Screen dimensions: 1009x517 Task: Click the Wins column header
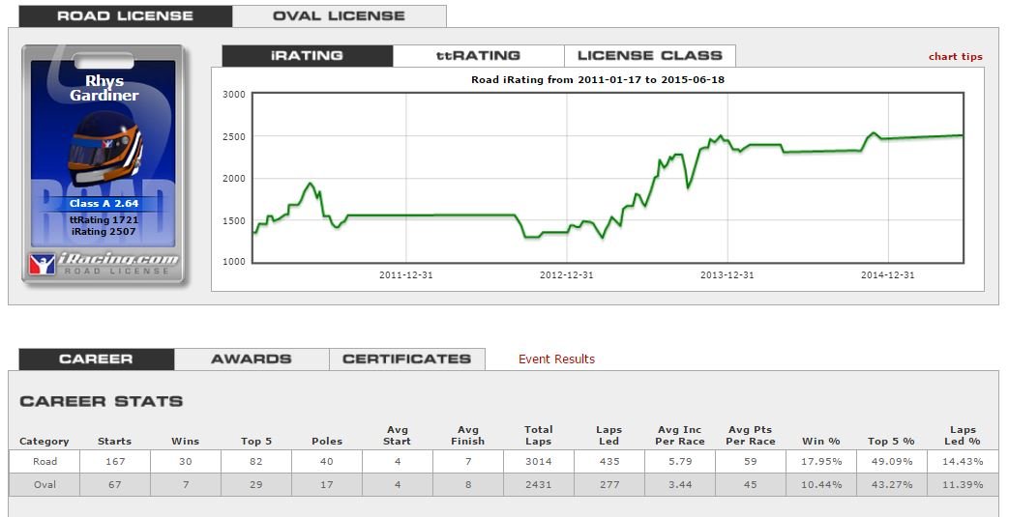coord(186,441)
